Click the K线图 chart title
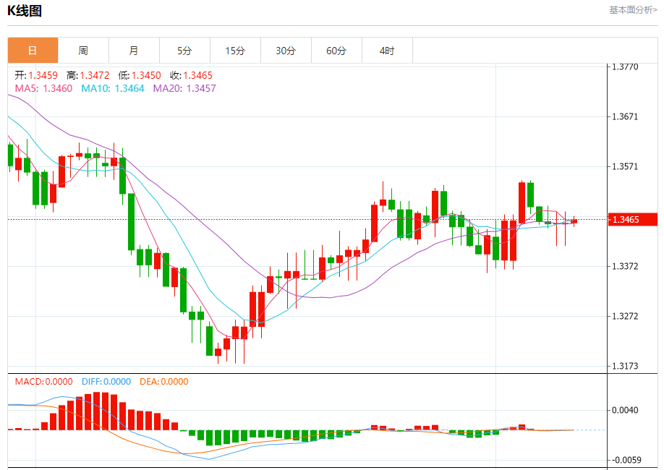The width and height of the screenshot is (664, 470). click(x=25, y=11)
